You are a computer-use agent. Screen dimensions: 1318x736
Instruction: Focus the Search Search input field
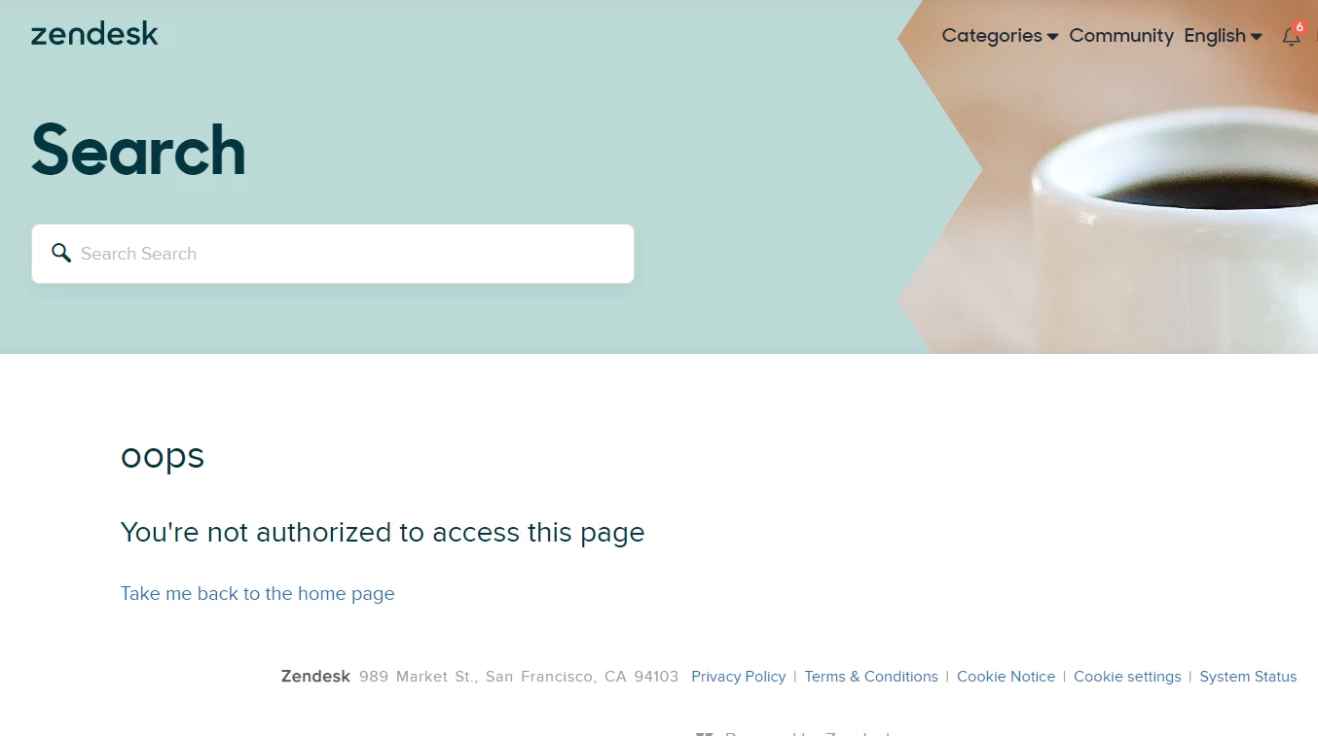(333, 254)
